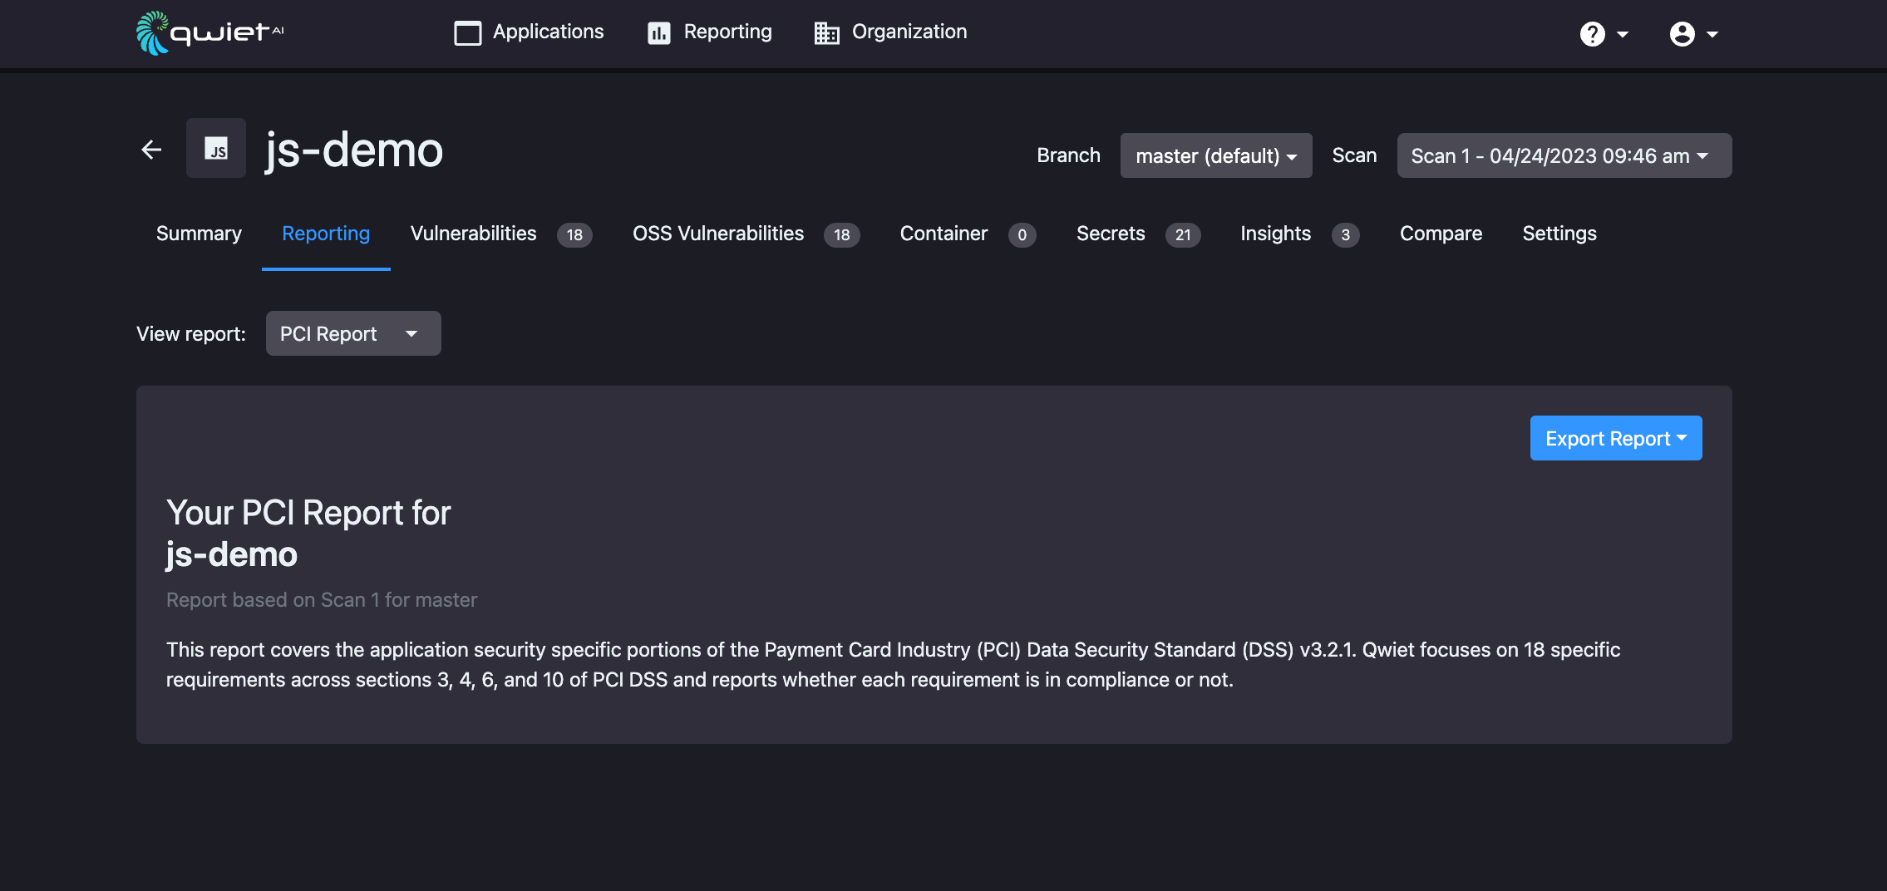Open the Reporting top navigation item

[x=710, y=32]
